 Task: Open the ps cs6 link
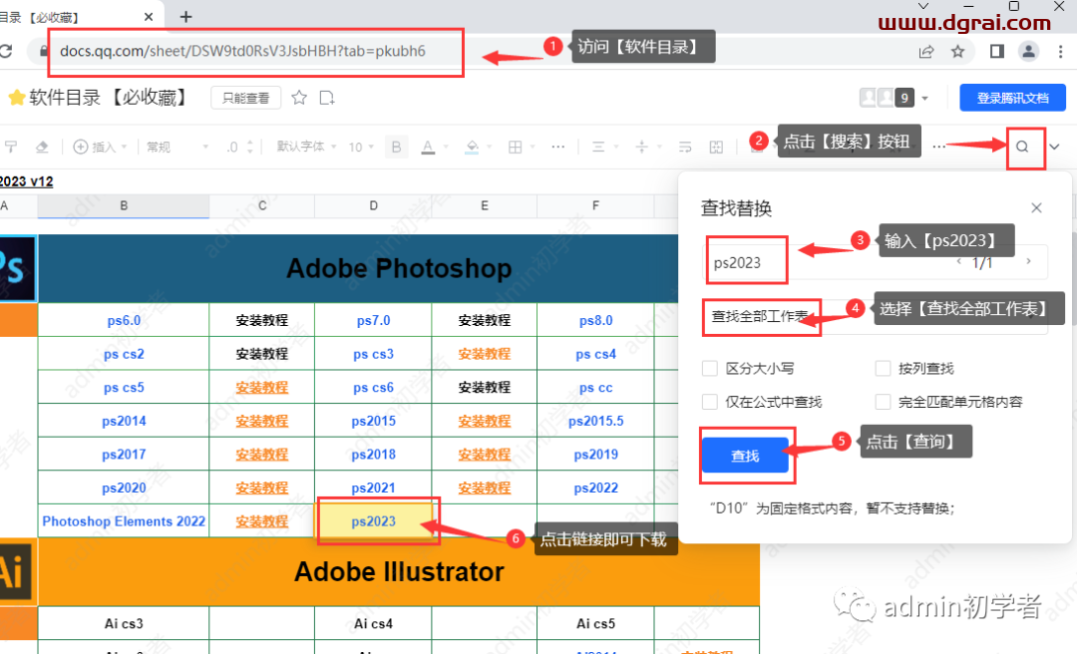(374, 388)
